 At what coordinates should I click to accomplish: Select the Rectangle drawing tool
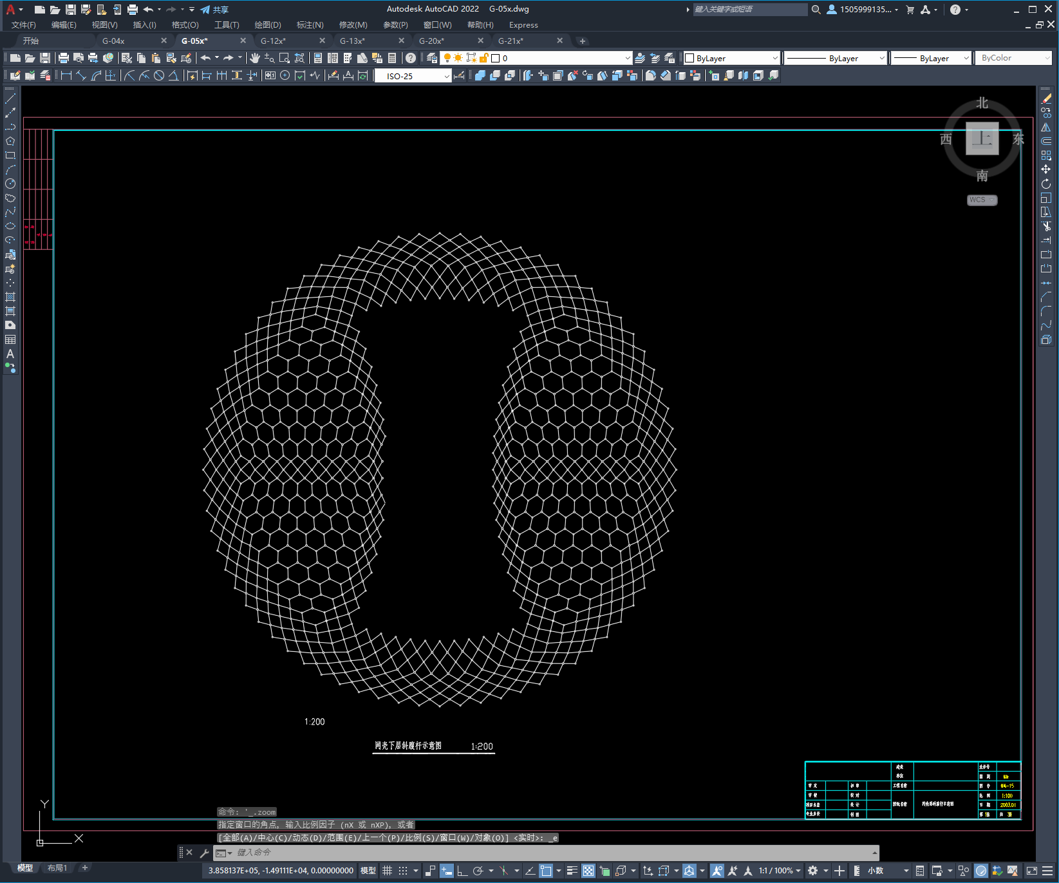[10, 155]
